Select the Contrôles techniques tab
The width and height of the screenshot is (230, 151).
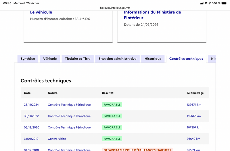[x=186, y=59]
